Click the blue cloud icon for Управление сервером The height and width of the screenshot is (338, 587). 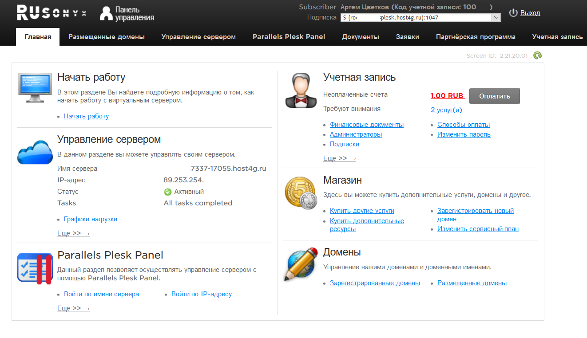click(35, 152)
